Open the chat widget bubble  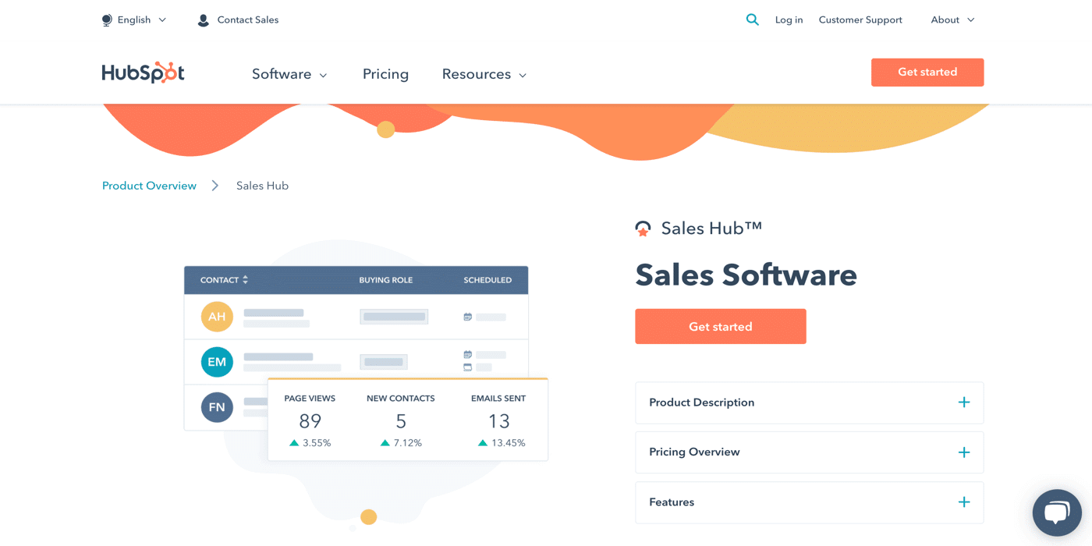pyautogui.click(x=1056, y=512)
